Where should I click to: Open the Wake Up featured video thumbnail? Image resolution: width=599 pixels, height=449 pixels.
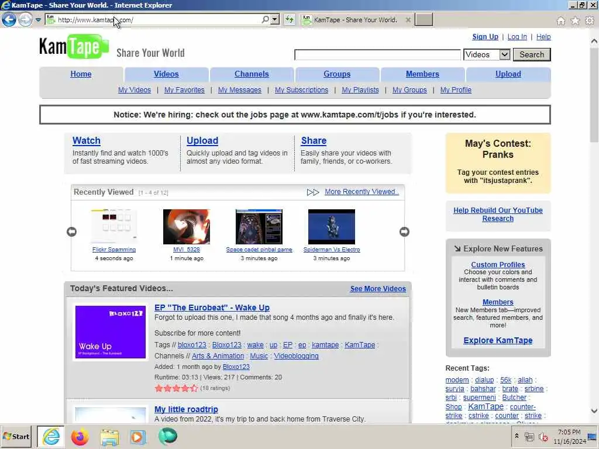(111, 332)
